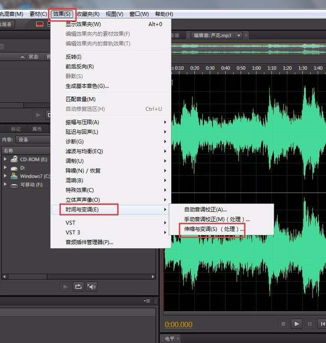
Task: Choose 生成基本音色(G)... entry
Action: coord(111,86)
